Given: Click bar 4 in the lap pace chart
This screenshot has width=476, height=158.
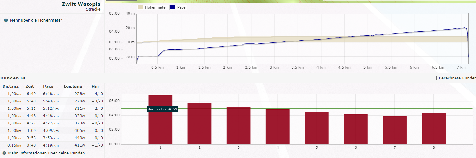Looking at the screenshot, I should pos(277,127).
